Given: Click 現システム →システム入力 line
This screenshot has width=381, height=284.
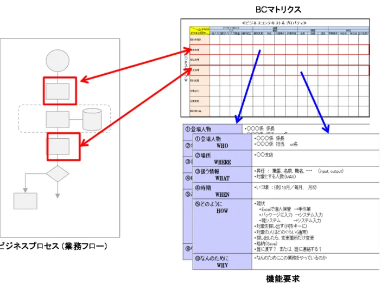Looking at the screenshot, I should tap(290, 221).
